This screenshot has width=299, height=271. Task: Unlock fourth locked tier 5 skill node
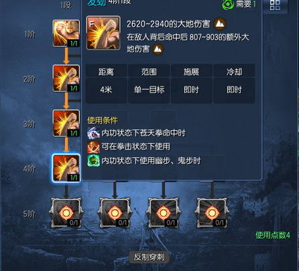coord(212,213)
